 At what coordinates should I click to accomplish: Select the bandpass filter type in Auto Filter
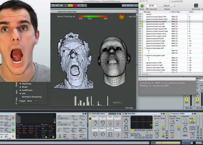(x=140, y=130)
